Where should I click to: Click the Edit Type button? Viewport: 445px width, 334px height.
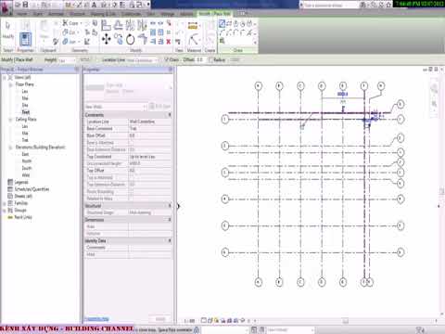point(160,107)
